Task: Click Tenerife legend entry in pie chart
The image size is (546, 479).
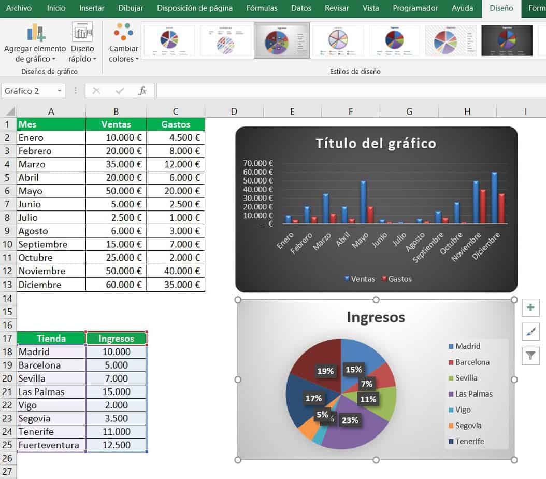Action: (466, 442)
